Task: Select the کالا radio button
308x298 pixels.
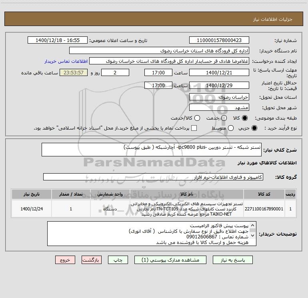Action: pos(245,118)
